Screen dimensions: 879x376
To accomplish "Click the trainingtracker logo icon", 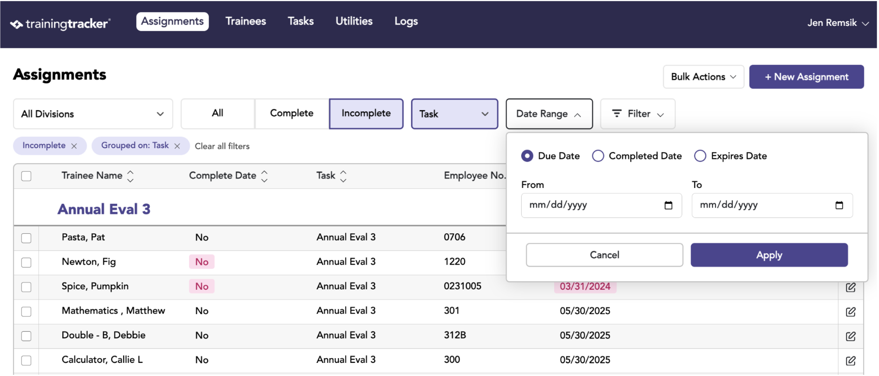I will [16, 24].
